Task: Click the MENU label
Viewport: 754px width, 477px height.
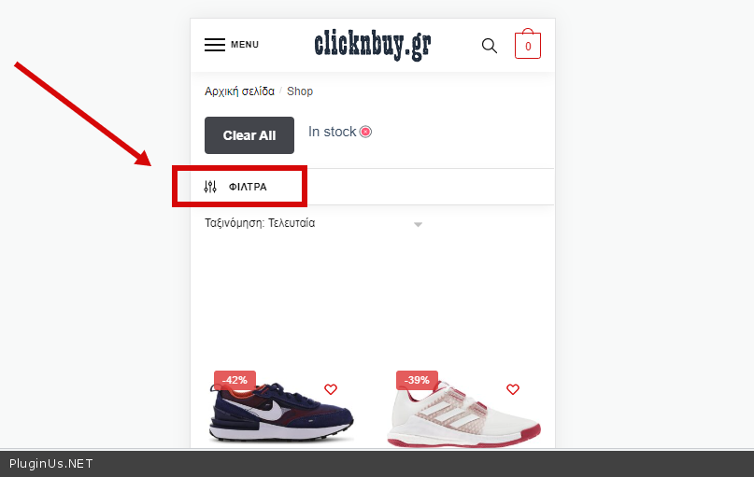Action: [245, 45]
